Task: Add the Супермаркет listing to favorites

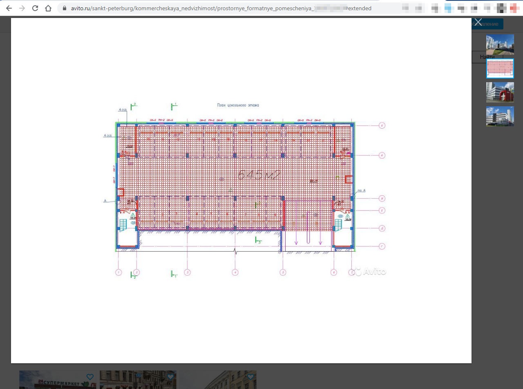Action: point(90,377)
